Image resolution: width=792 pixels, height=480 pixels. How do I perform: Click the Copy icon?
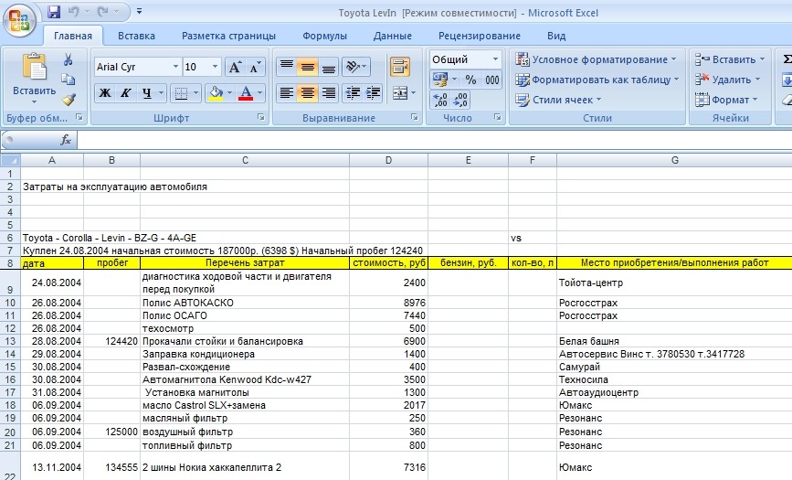68,80
